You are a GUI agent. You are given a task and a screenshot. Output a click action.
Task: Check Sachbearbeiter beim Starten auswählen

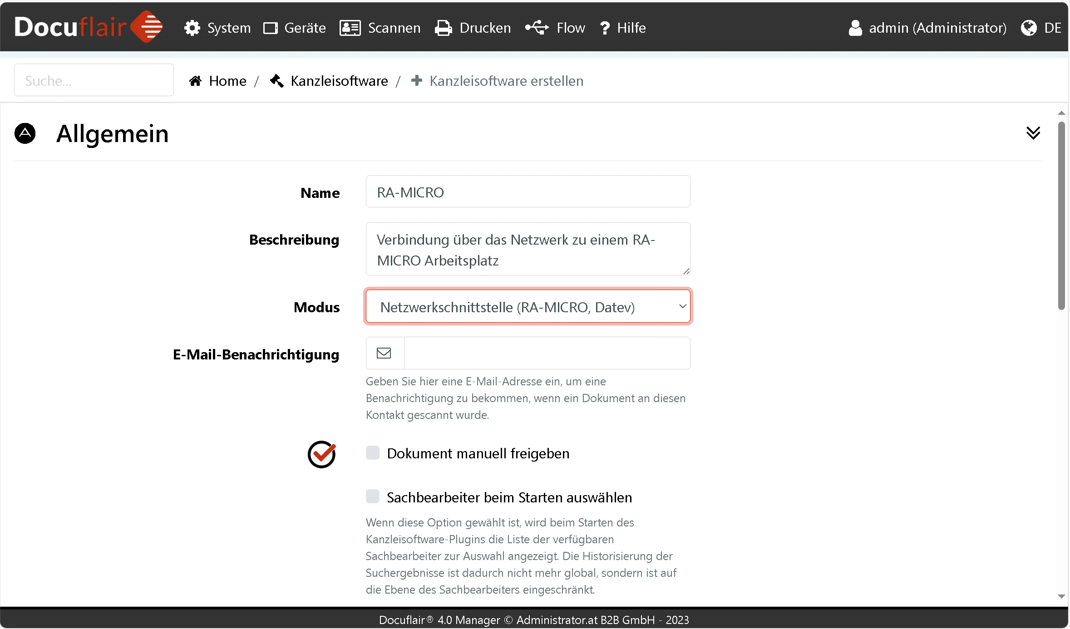click(373, 496)
